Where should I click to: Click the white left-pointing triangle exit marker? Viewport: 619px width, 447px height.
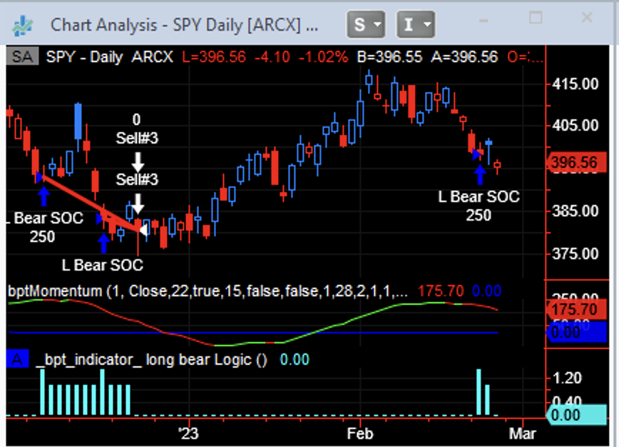[x=144, y=229]
